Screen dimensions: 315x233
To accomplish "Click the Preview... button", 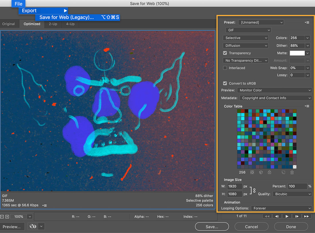I will pyautogui.click(x=12, y=227).
